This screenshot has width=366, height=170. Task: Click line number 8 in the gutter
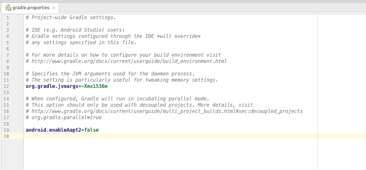click(7, 61)
